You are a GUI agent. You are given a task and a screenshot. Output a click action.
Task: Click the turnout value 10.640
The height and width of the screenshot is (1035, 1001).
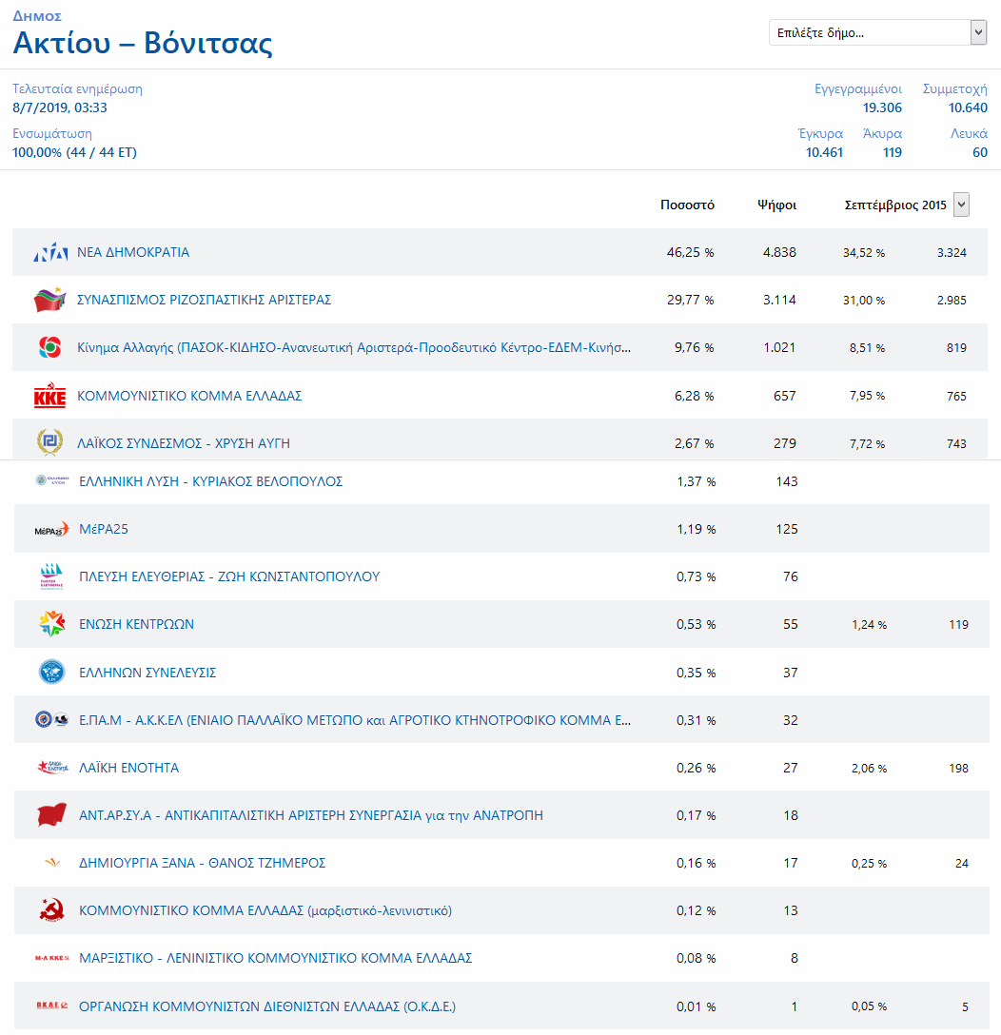[x=968, y=107]
